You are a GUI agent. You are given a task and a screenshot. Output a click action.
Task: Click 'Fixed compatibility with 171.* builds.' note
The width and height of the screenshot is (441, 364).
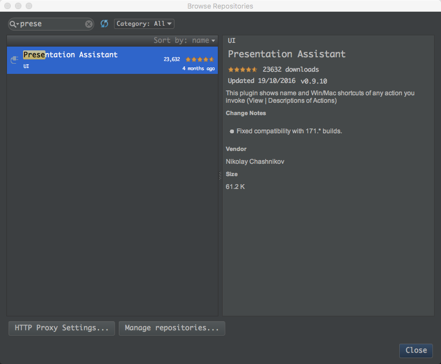[289, 131]
